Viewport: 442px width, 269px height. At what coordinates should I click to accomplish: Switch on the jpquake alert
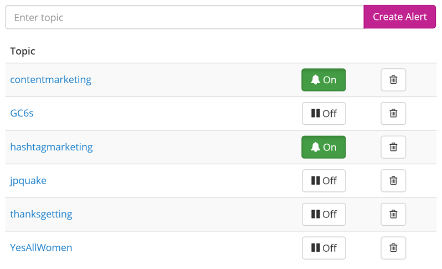[324, 181]
